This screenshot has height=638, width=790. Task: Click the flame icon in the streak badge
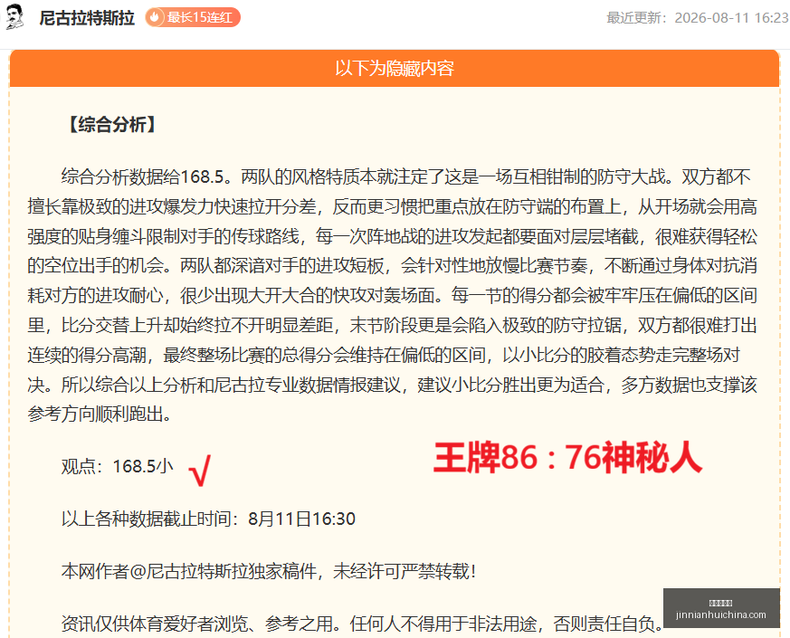(155, 17)
